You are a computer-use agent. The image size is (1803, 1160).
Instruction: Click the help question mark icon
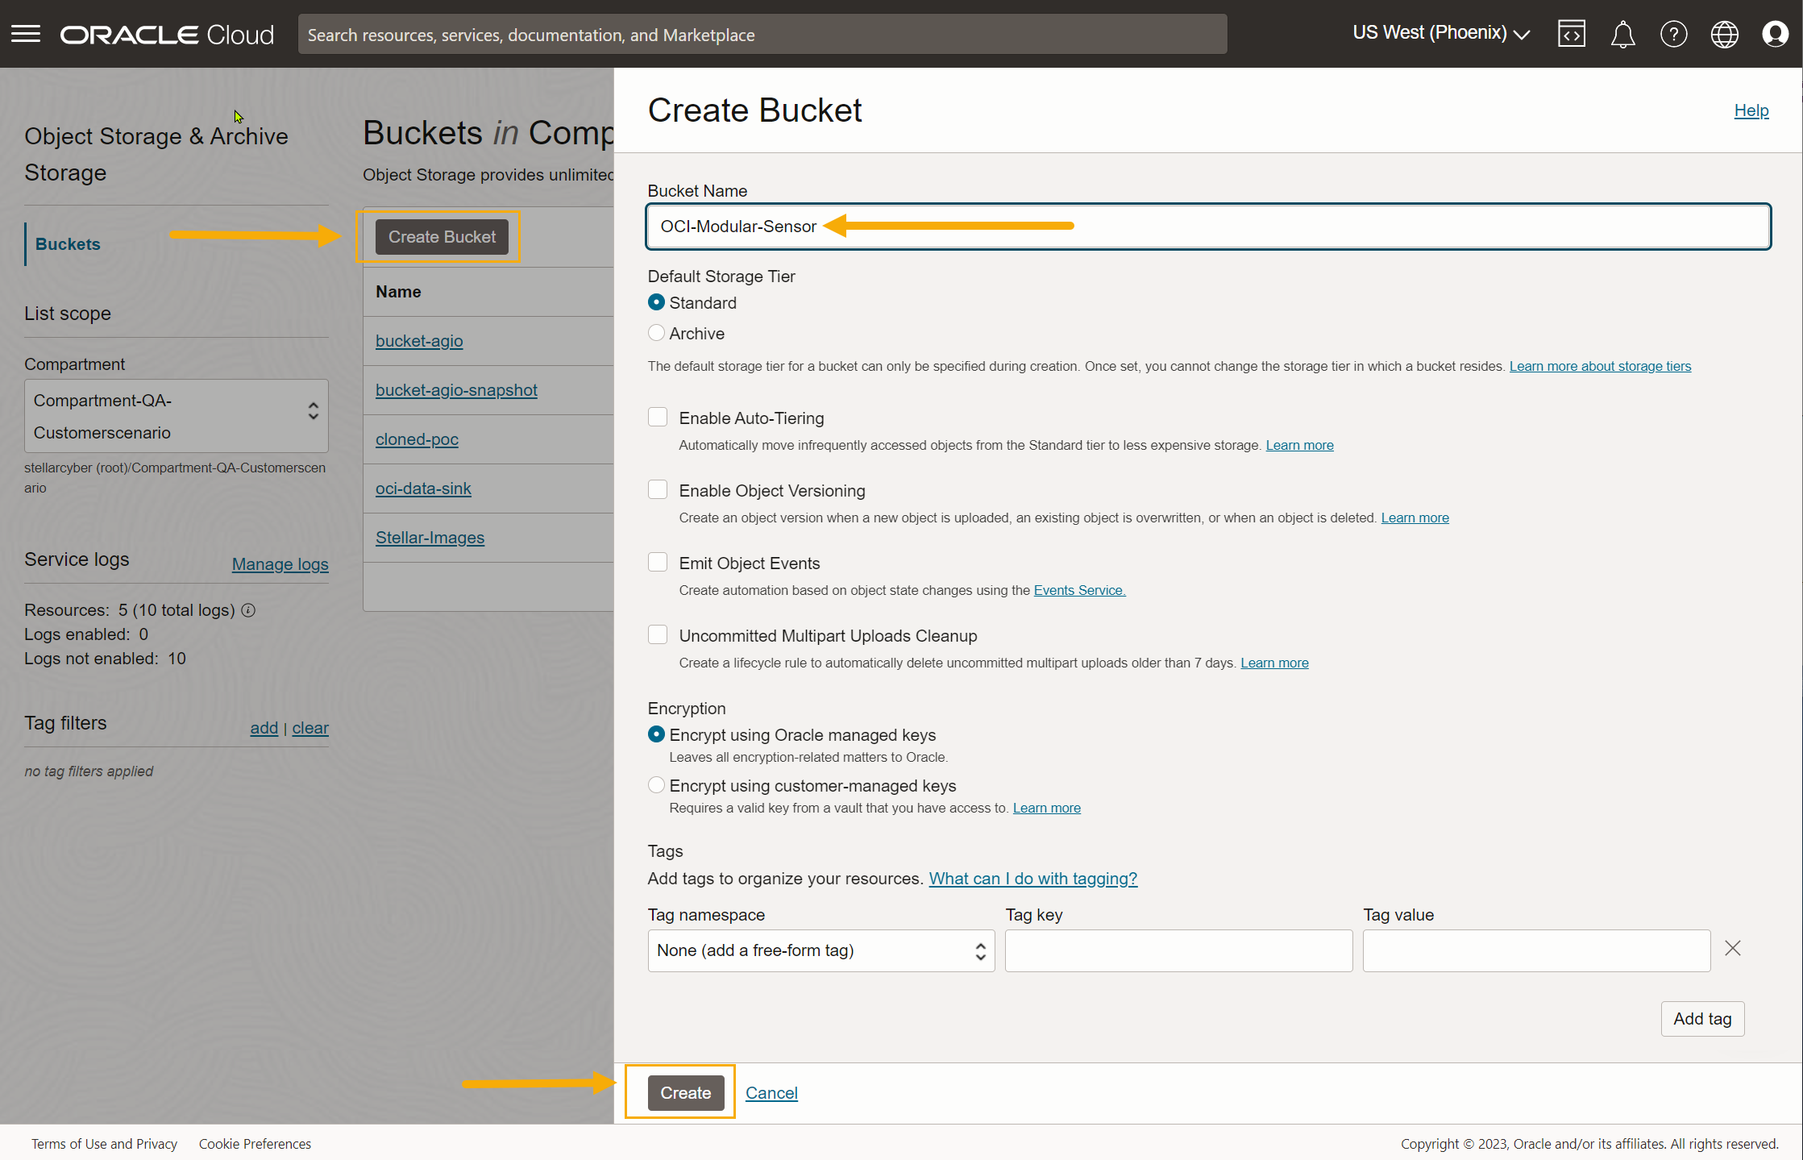[1673, 34]
